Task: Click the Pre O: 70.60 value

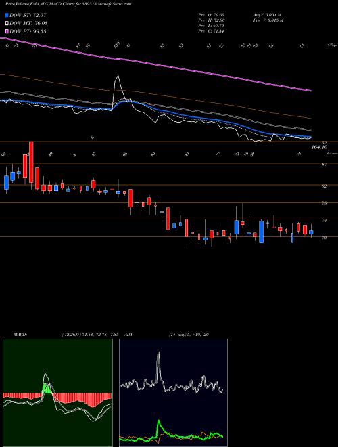Action: click(x=212, y=15)
